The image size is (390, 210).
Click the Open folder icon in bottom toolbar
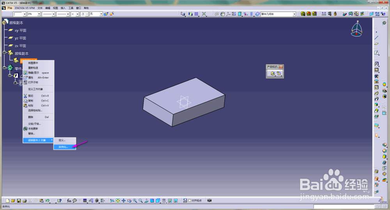[x=13, y=201]
